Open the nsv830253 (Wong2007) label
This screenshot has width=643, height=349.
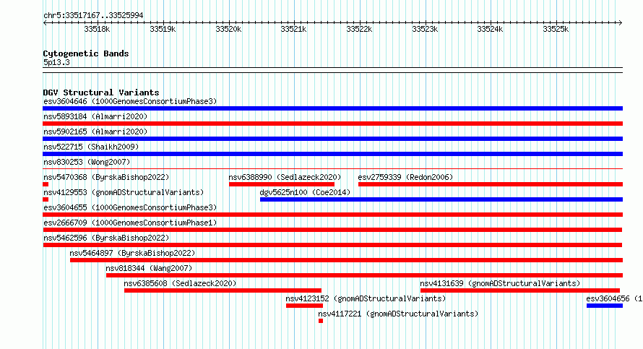[x=87, y=162]
